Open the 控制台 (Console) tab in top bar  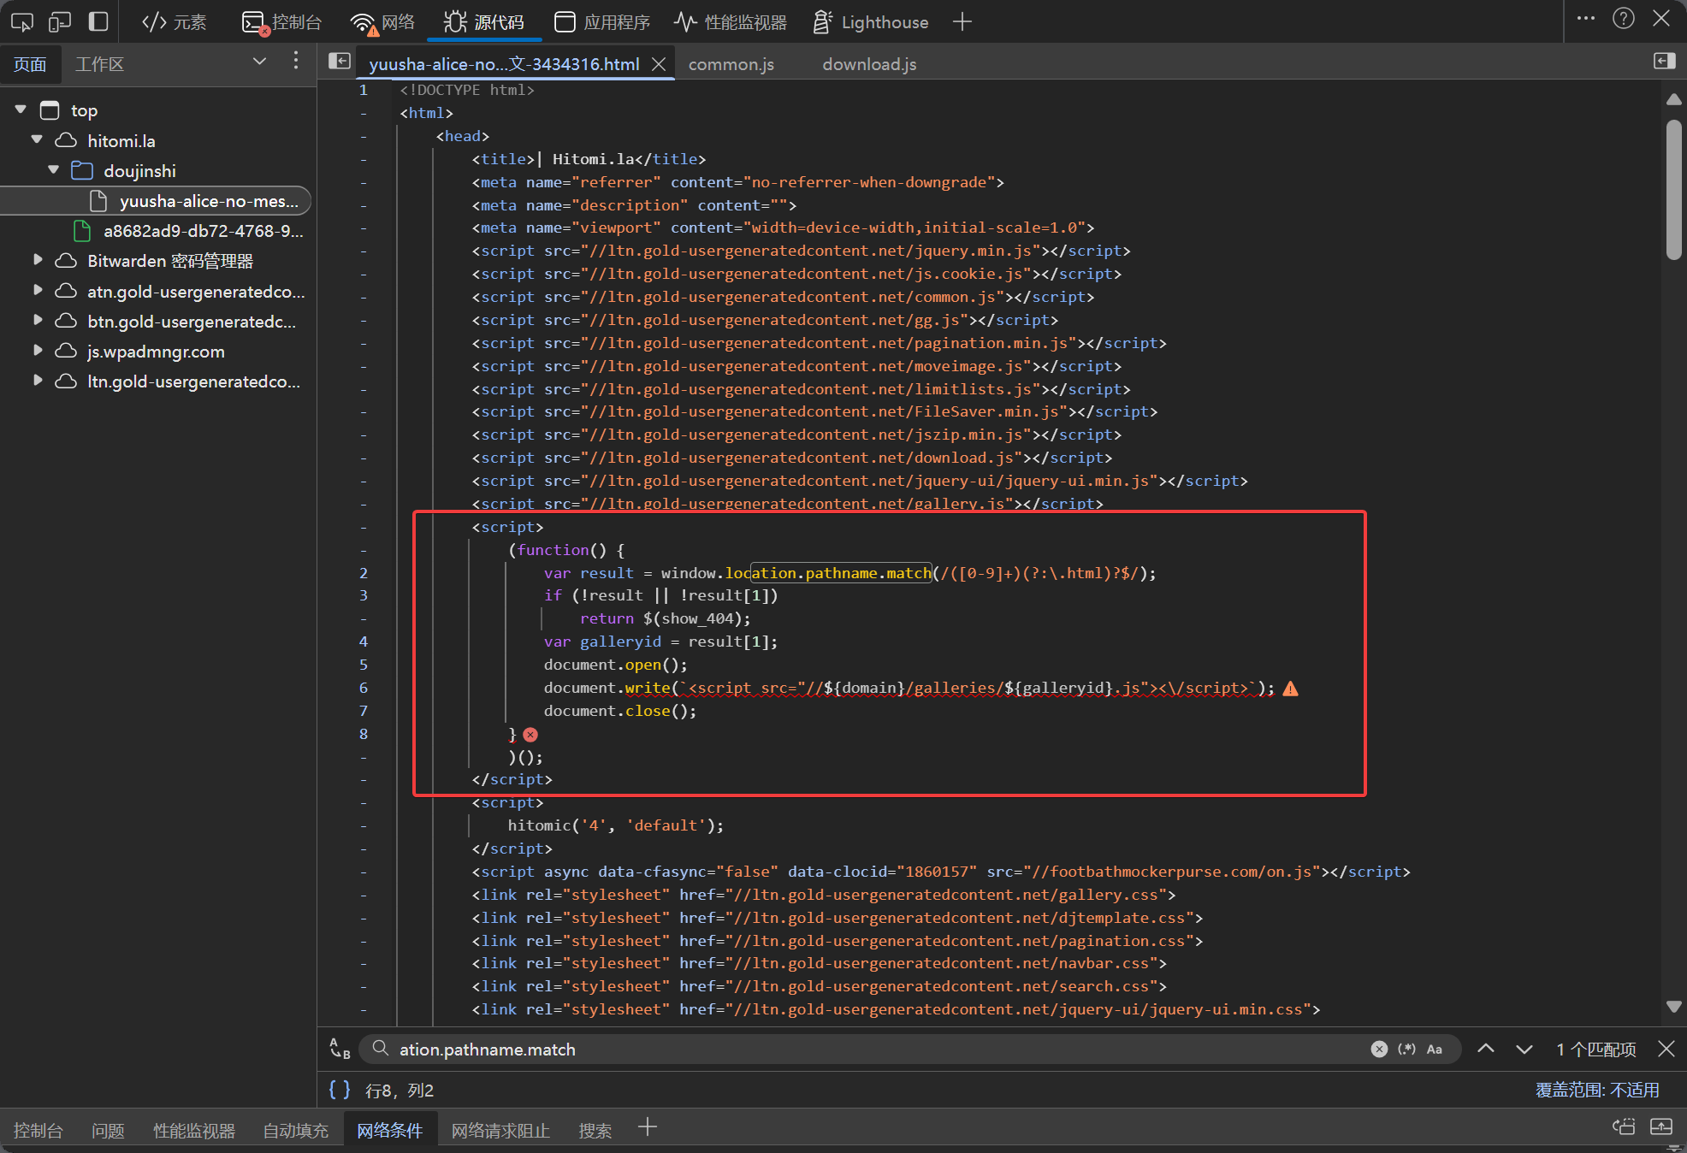(281, 21)
